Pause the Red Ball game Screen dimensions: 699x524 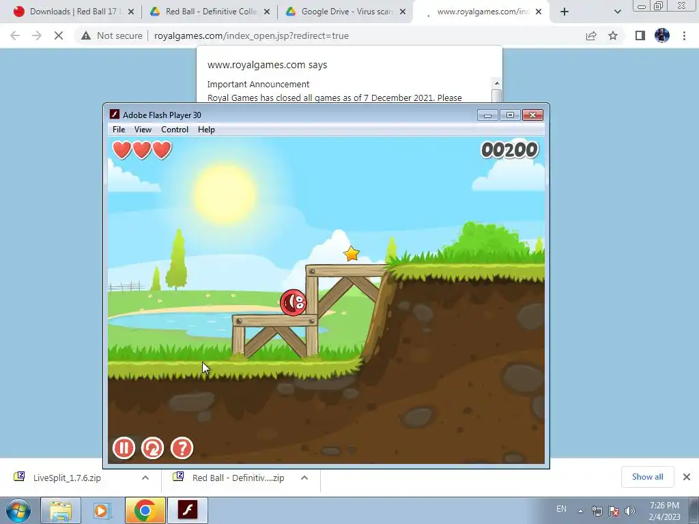point(124,448)
